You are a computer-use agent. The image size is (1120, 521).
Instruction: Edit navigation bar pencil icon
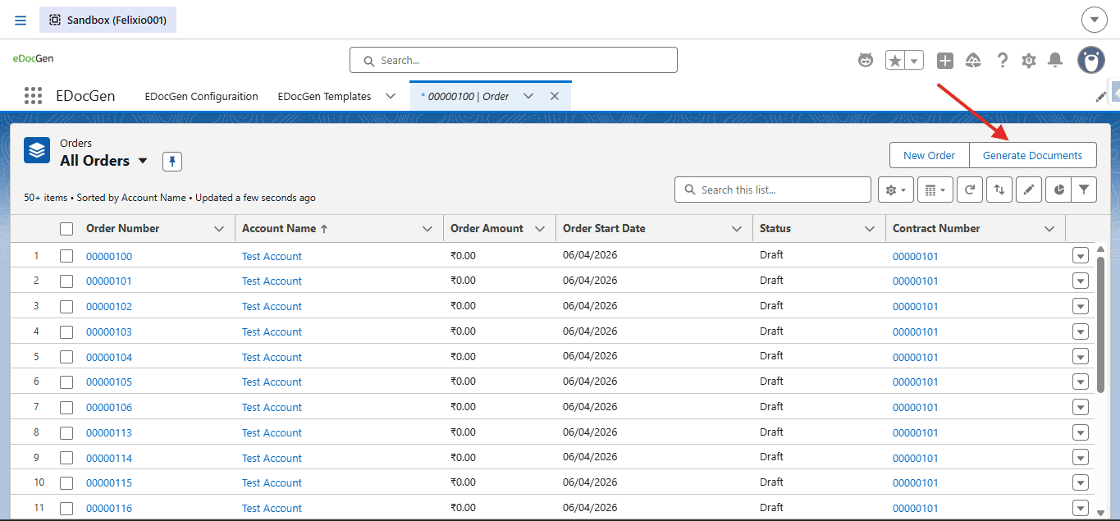(x=1101, y=97)
